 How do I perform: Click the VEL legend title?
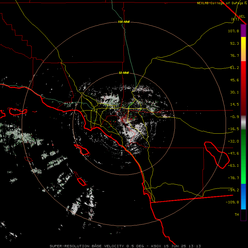(x=242, y=16)
